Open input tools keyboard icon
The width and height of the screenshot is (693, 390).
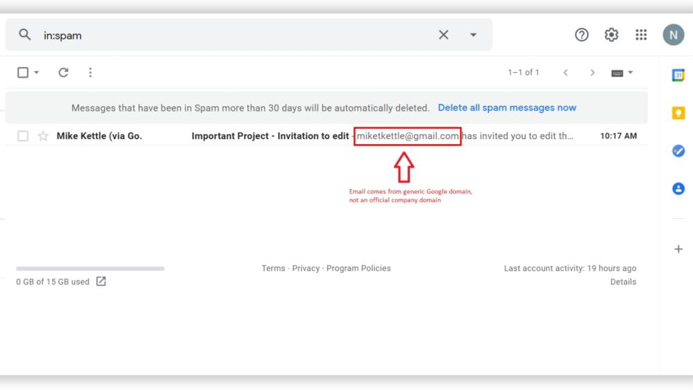coord(617,73)
